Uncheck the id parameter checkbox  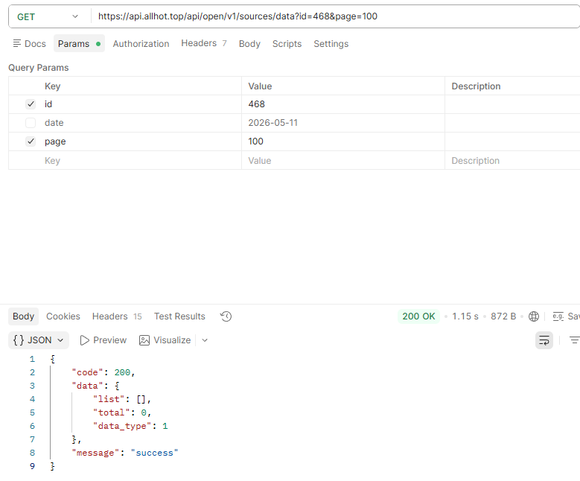[x=31, y=104]
